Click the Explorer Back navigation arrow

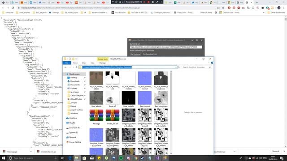pos(65,68)
